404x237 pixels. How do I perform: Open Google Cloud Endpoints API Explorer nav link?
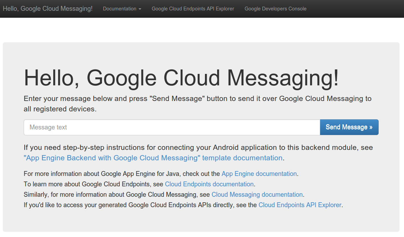[x=193, y=9]
